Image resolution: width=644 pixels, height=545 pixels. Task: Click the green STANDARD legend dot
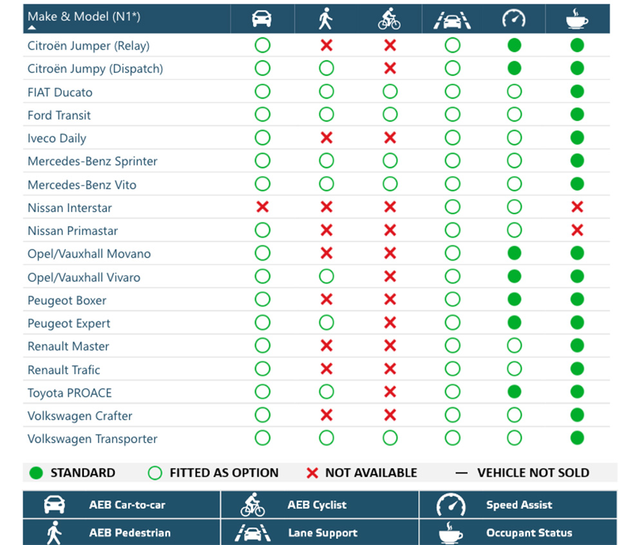pyautogui.click(x=37, y=473)
